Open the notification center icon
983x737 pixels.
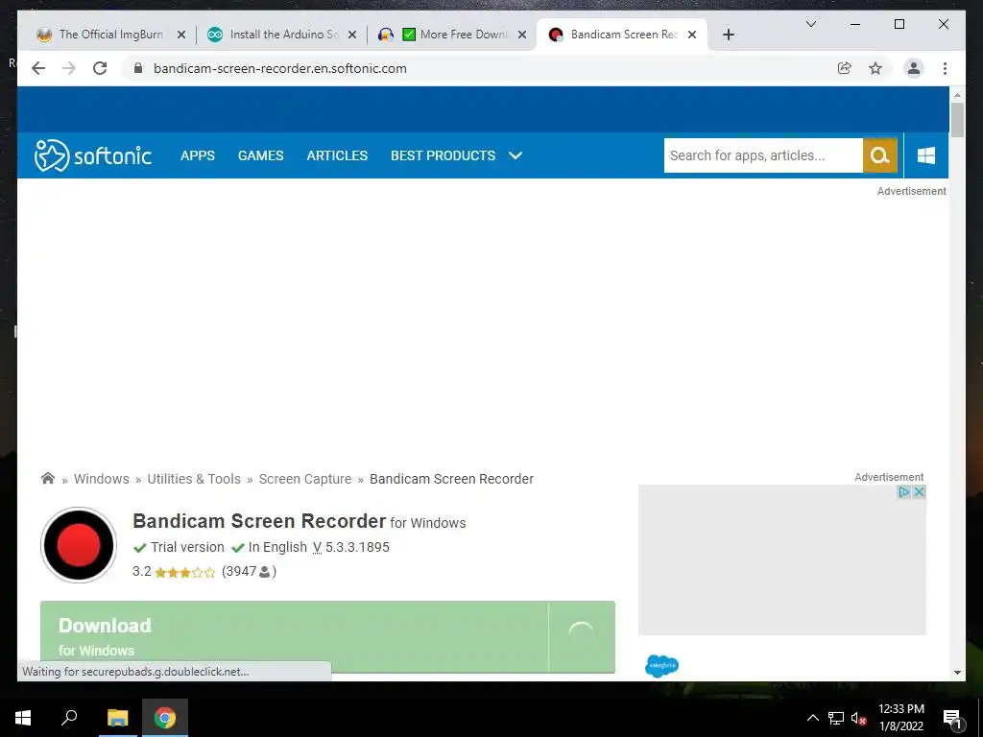click(953, 718)
